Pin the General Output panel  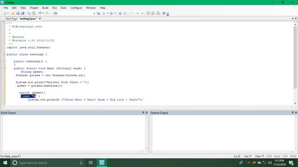tap(292, 113)
